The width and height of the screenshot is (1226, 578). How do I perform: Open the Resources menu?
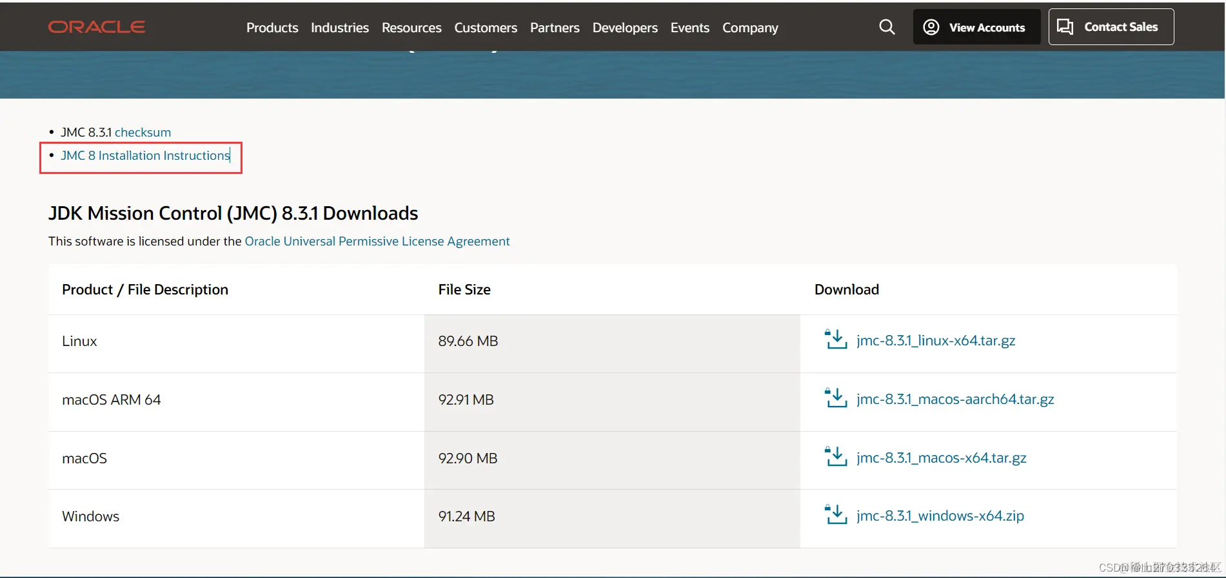click(411, 28)
